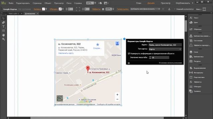213x119 pixels.
Task: Select the Rectangle tool
Action: (x=3, y=31)
